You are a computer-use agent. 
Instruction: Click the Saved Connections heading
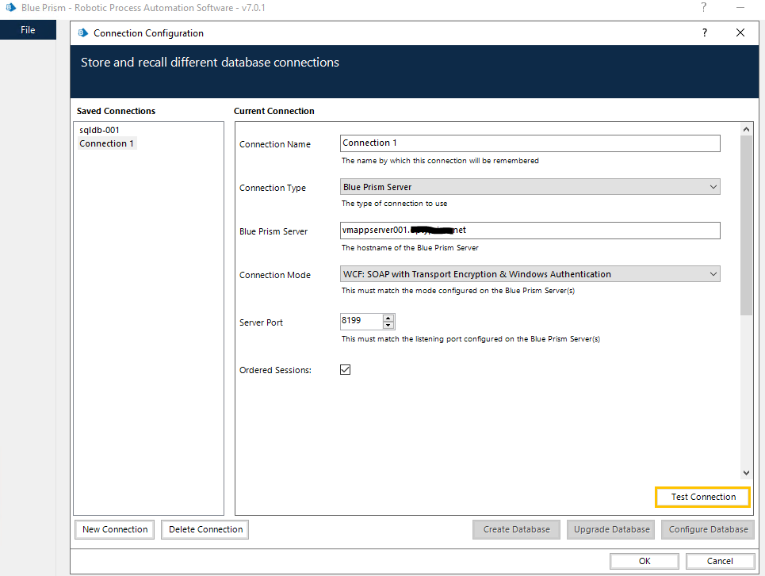pyautogui.click(x=116, y=111)
